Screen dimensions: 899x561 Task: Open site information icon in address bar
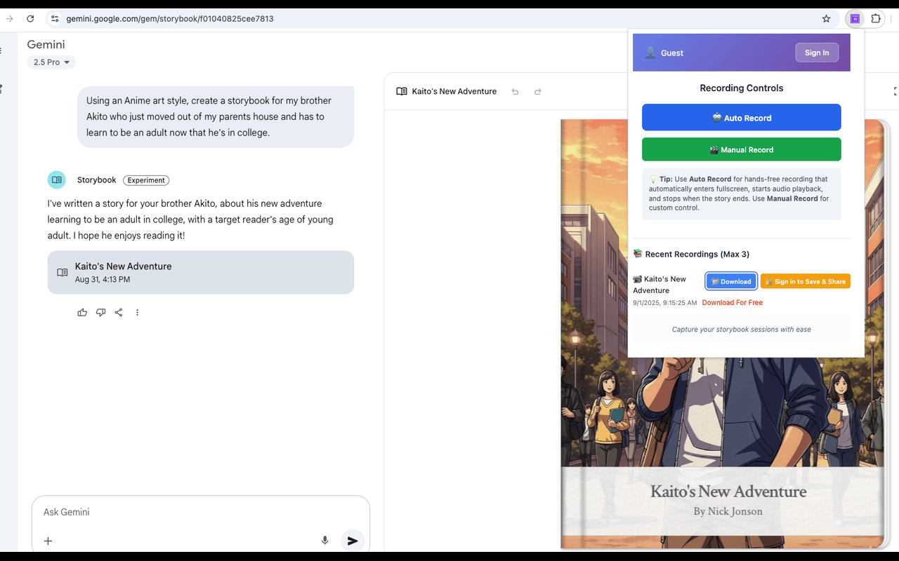(x=55, y=19)
